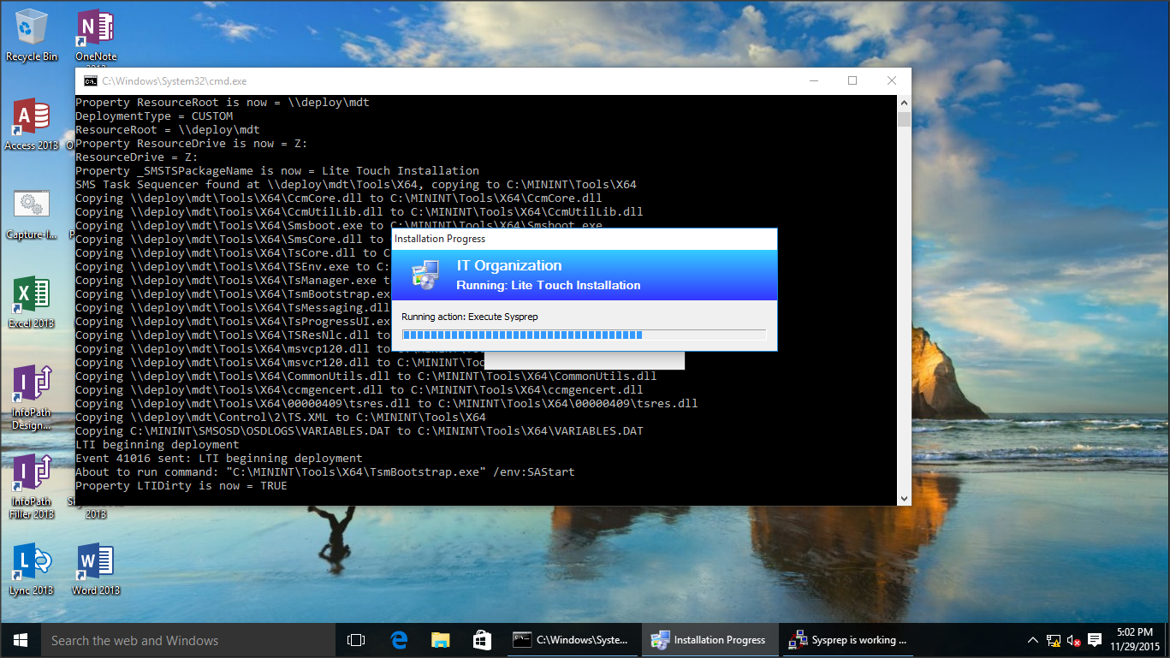Open File Explorer from the taskbar
The height and width of the screenshot is (658, 1170).
(x=440, y=640)
